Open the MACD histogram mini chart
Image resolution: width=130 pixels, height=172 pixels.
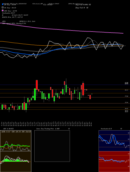[16, 162]
